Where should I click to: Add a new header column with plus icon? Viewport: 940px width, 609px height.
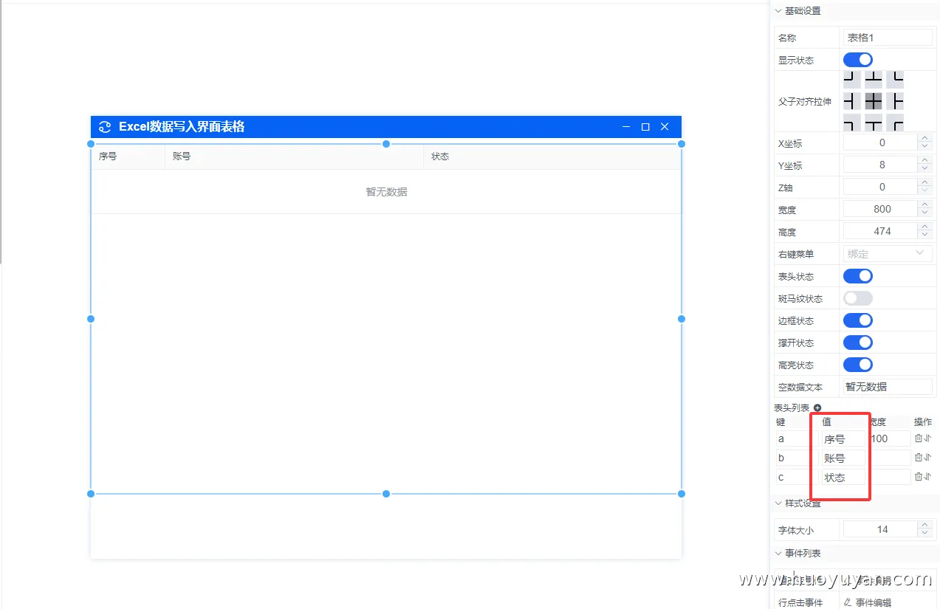pos(817,408)
